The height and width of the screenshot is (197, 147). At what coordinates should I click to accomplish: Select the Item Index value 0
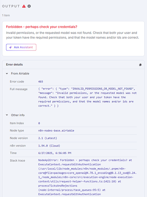pyautogui.click(x=39, y=123)
